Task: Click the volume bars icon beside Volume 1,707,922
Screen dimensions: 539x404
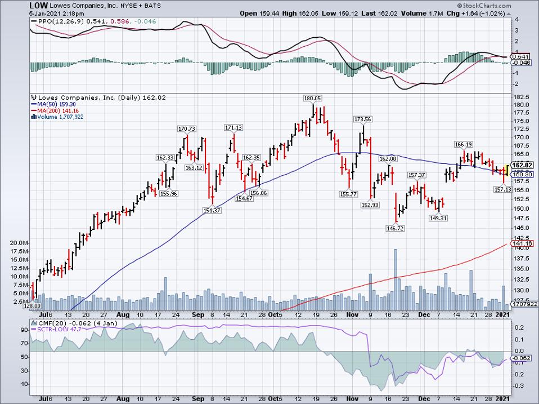Action: pos(34,117)
